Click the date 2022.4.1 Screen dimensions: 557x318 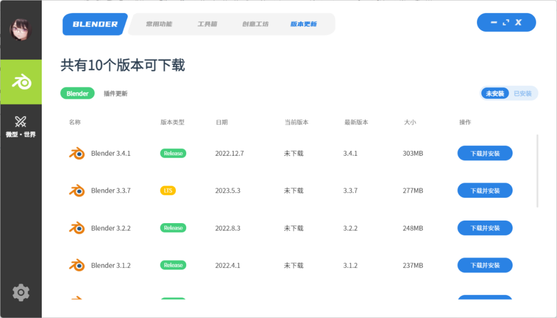pos(228,265)
